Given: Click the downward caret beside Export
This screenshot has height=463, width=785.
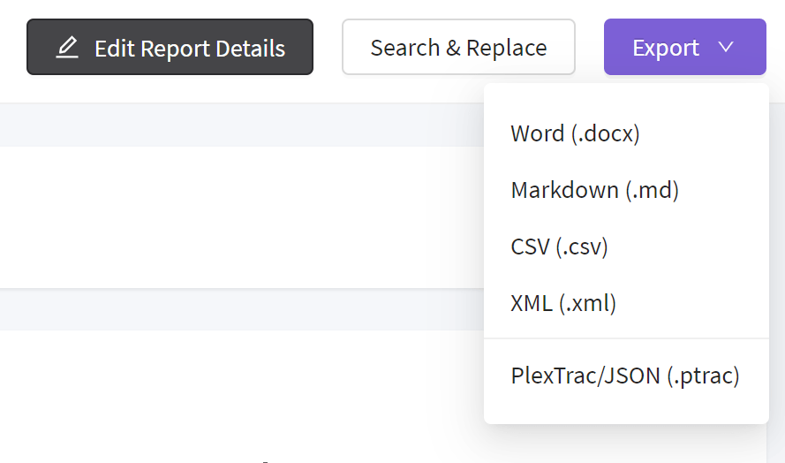Looking at the screenshot, I should pos(727,47).
